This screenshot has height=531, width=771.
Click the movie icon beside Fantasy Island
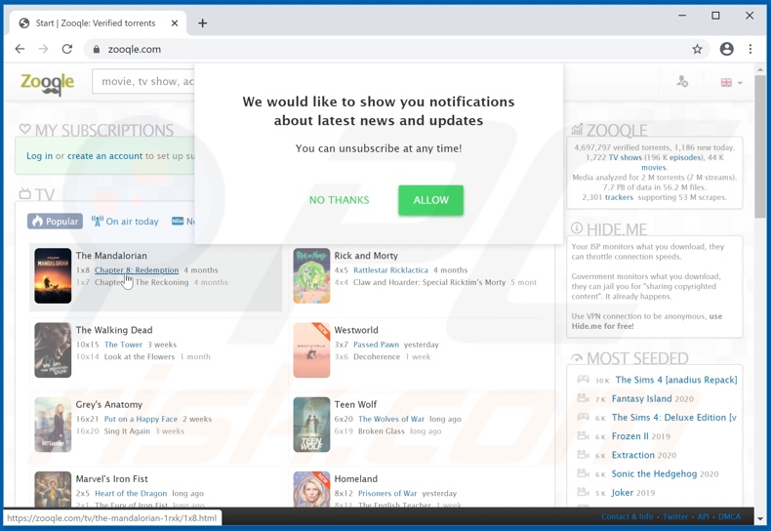pyautogui.click(x=584, y=397)
